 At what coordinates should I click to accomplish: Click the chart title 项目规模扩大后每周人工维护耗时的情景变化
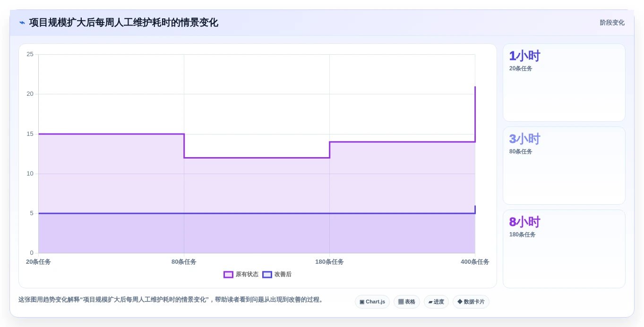[x=124, y=23]
